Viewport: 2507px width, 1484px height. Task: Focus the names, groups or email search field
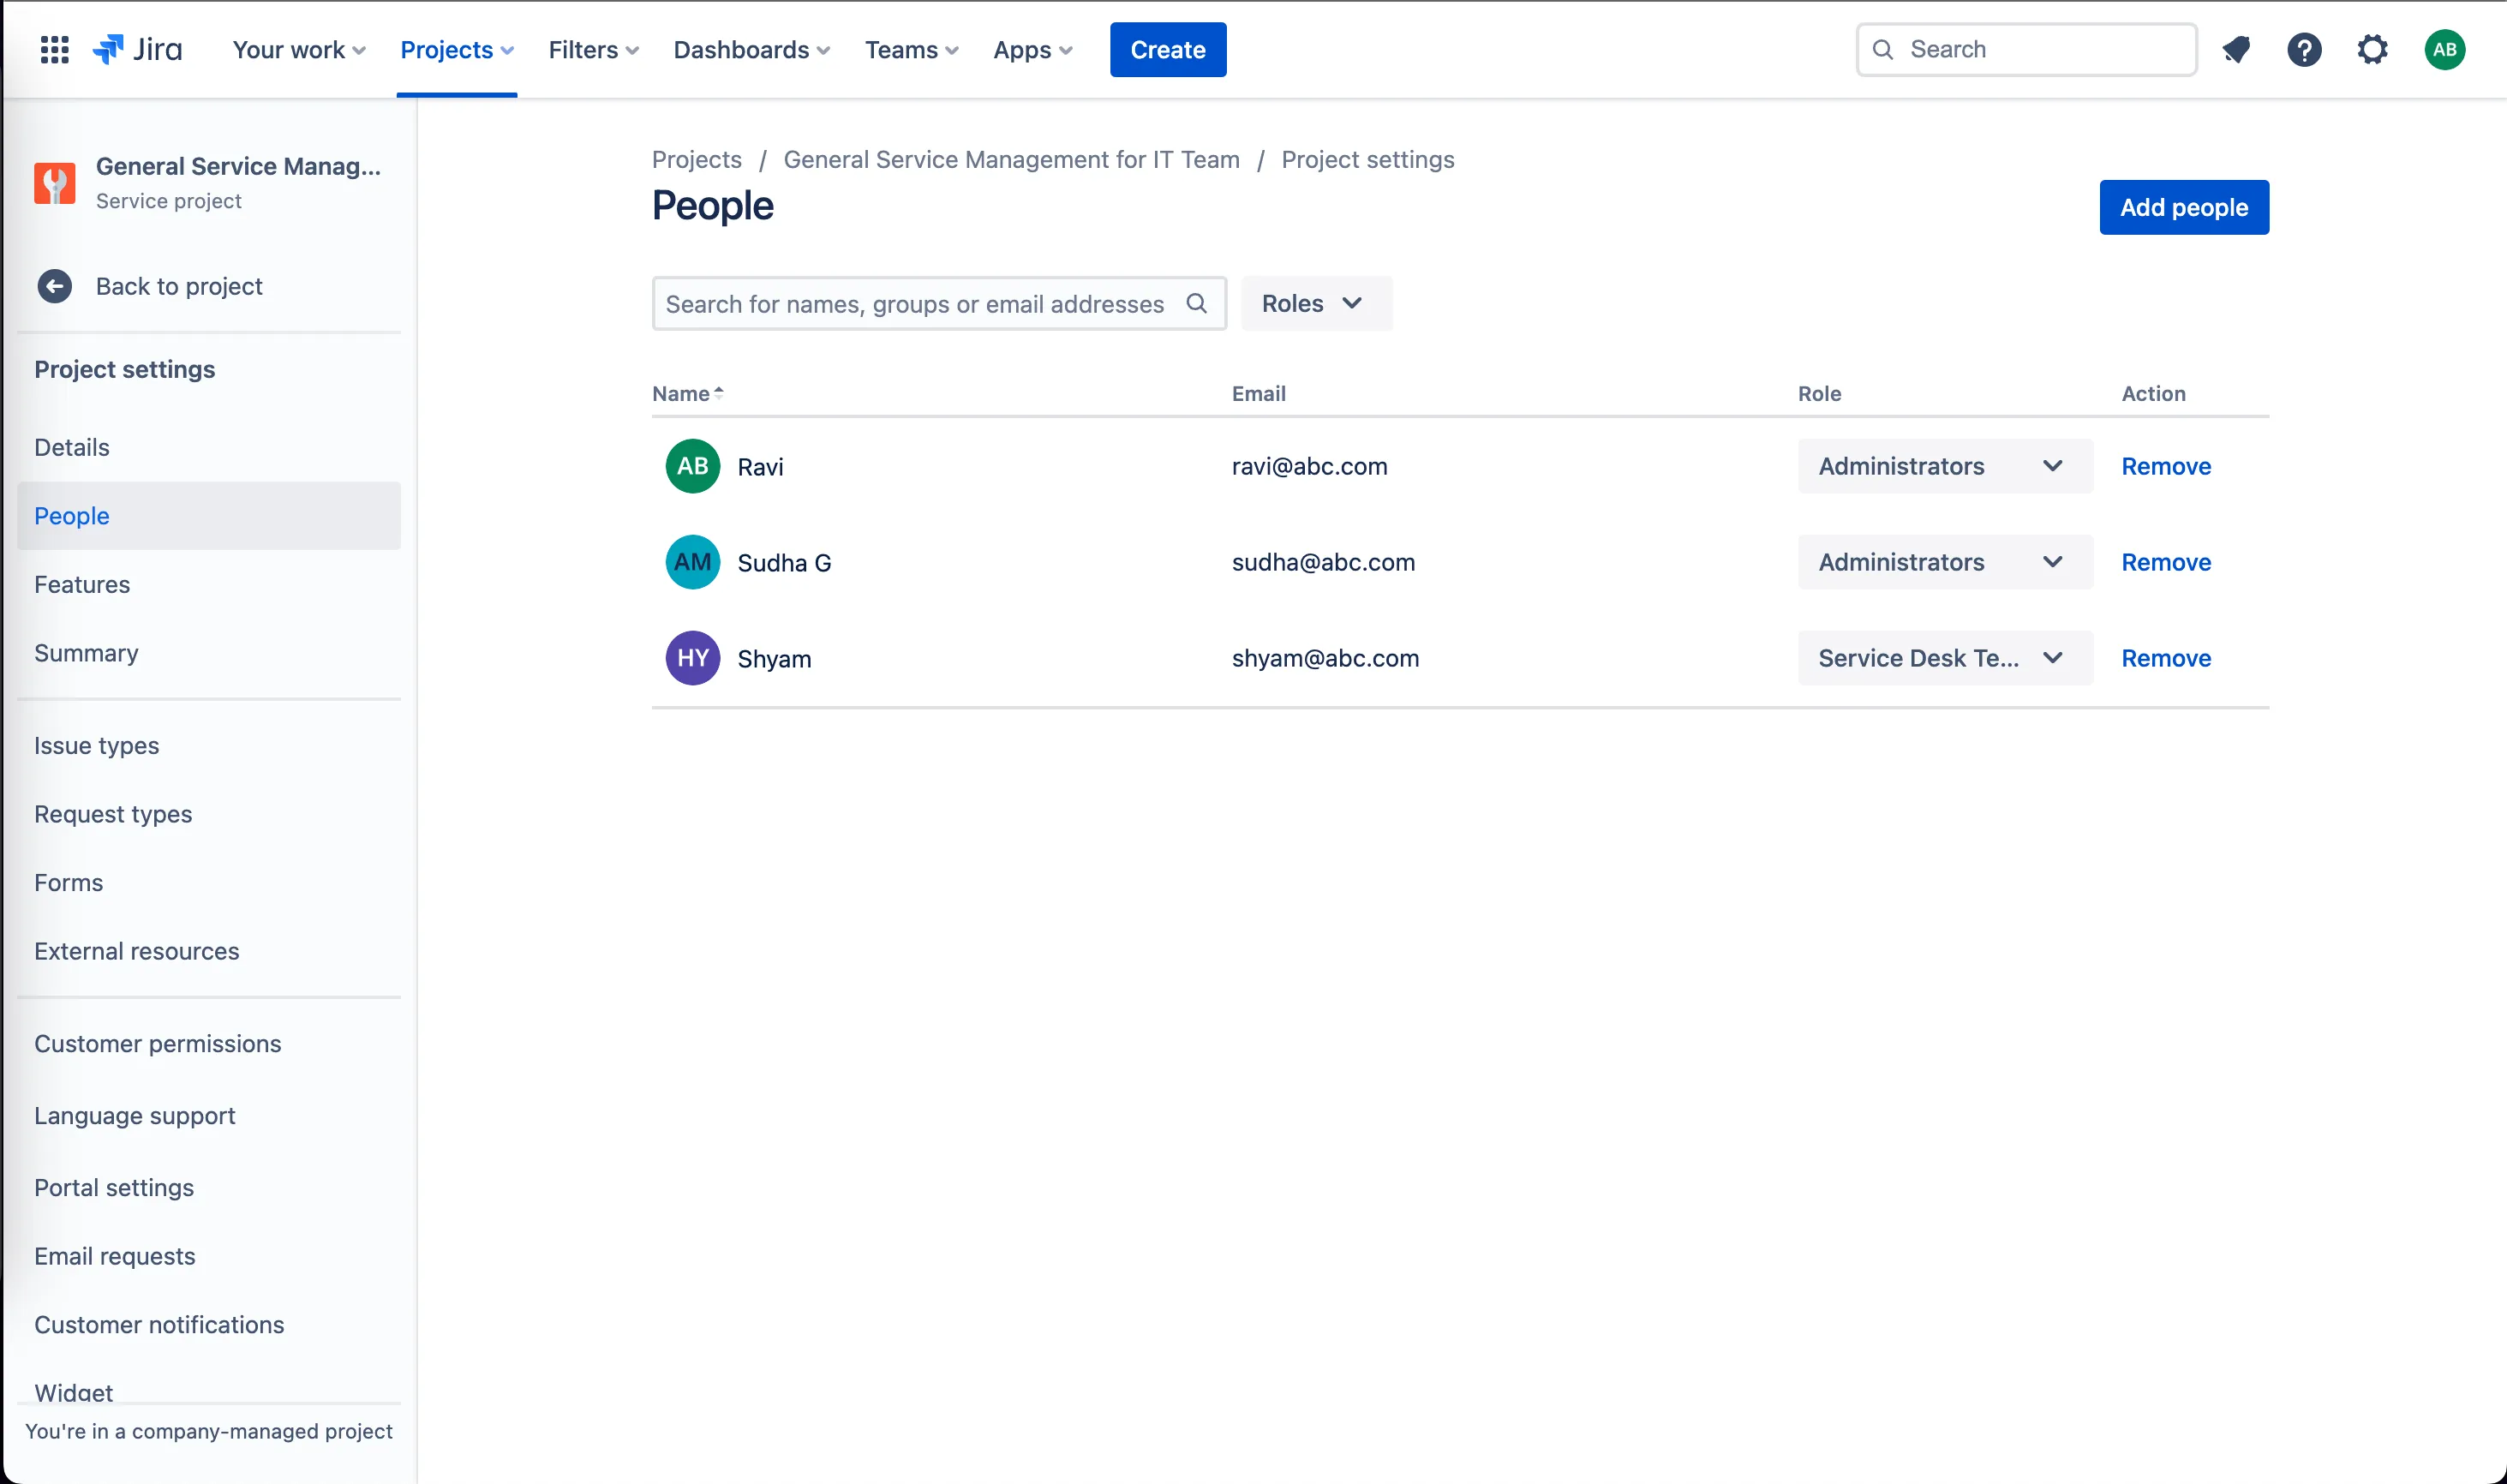coord(938,303)
